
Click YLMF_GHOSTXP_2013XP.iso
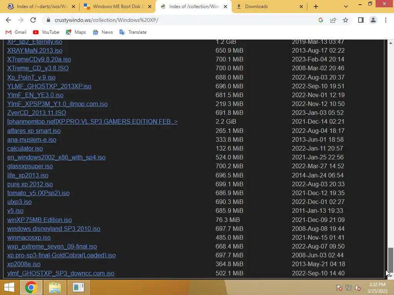[49, 86]
